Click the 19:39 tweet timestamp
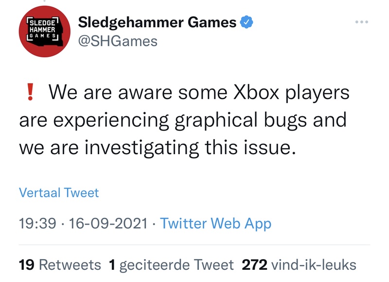Image resolution: width=389 pixels, height=282 pixels. 37,223
